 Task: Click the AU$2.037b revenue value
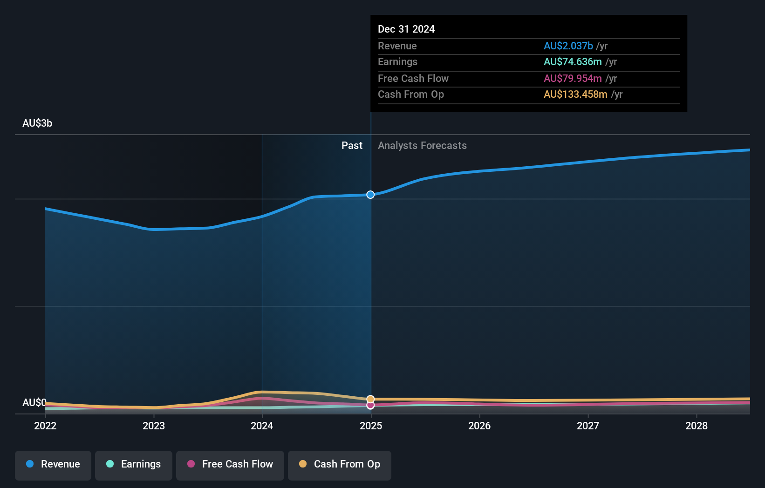click(x=568, y=46)
